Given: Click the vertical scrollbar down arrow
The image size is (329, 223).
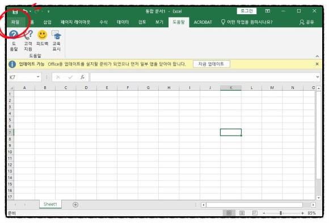Looking at the screenshot, I should 319,197.
